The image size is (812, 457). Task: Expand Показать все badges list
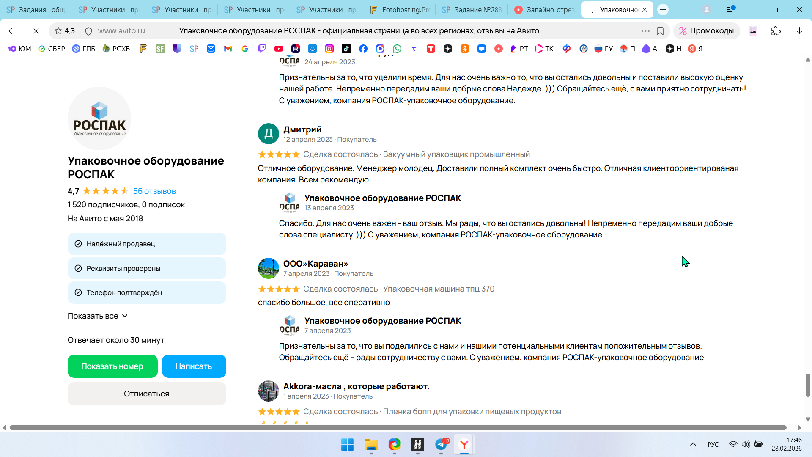pos(98,316)
